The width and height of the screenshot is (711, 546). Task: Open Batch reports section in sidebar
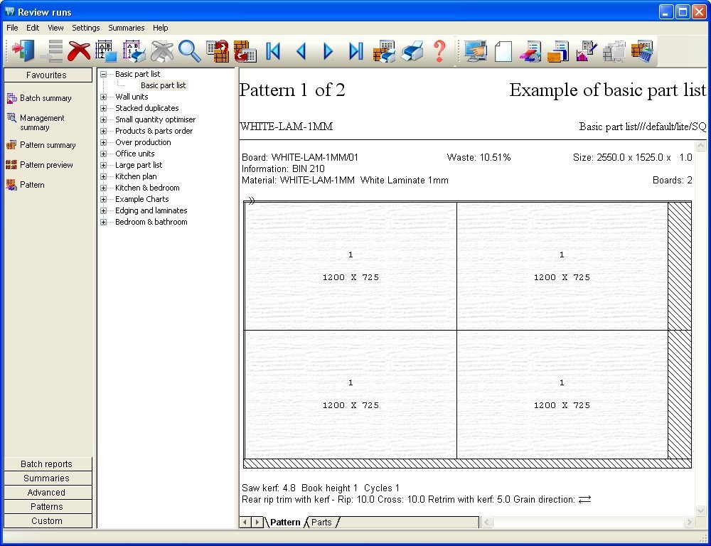click(x=47, y=464)
